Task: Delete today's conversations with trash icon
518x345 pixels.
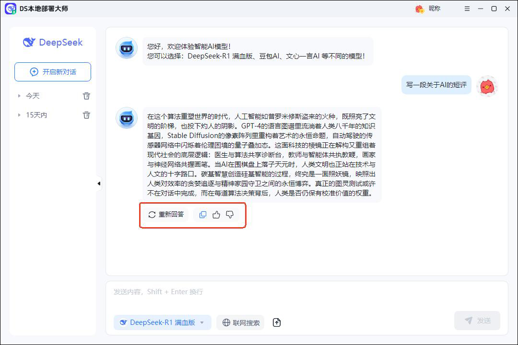Action: [86, 96]
